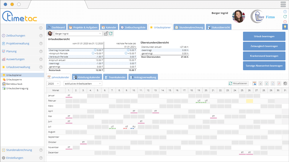This screenshot has height=162, width=289.
Task: Click the red power logout icon
Action: (285, 22)
